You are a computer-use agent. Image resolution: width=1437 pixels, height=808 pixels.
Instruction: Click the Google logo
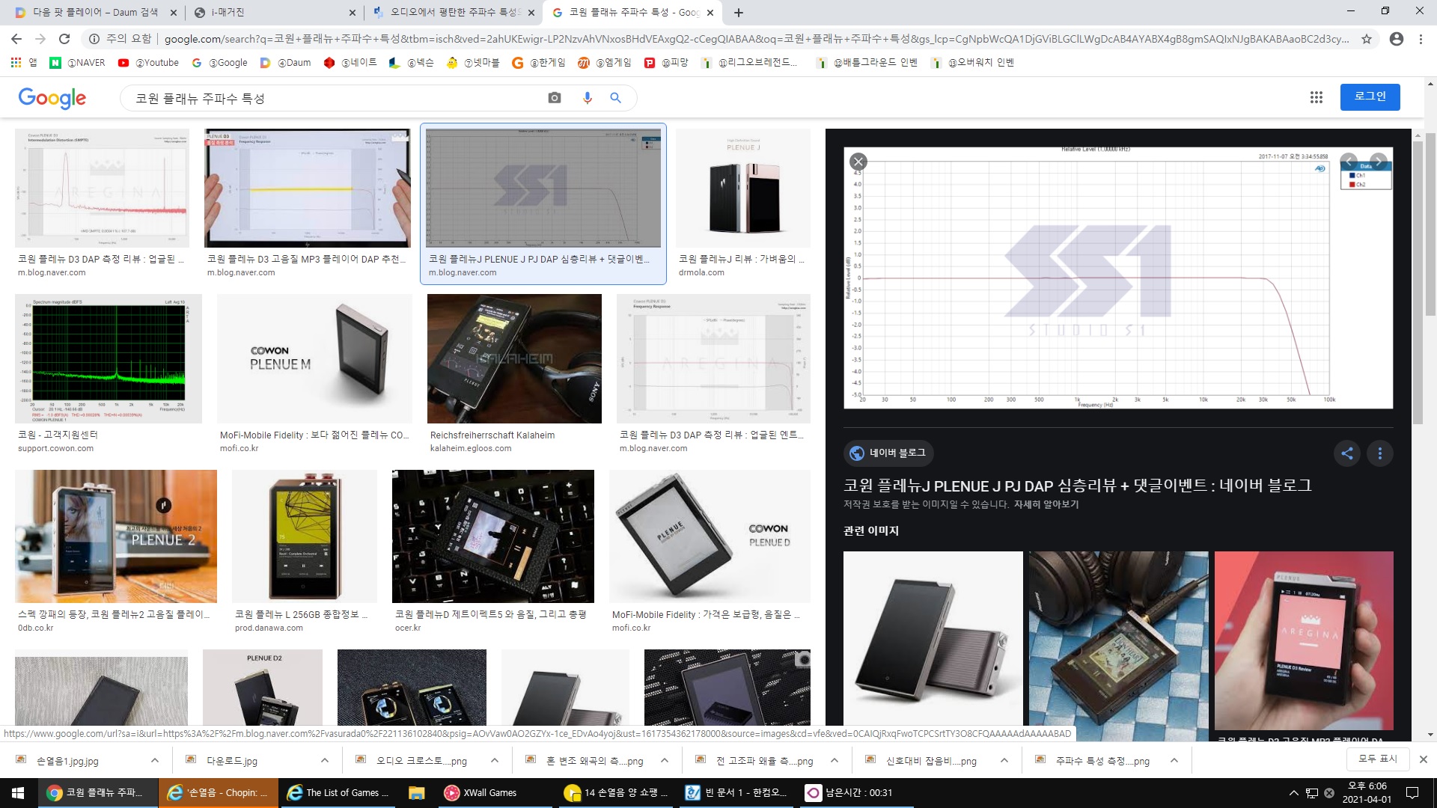coord(52,98)
